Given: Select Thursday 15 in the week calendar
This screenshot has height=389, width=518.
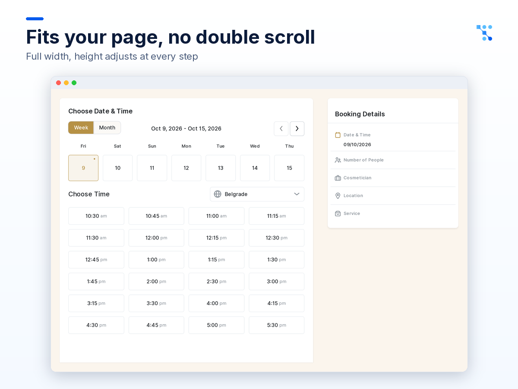Looking at the screenshot, I should 289,168.
